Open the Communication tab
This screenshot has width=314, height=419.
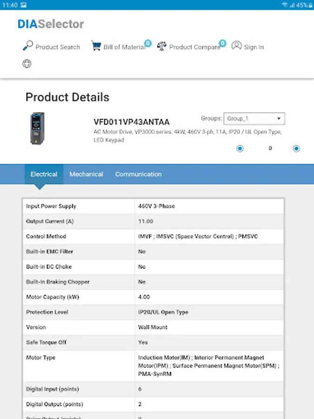click(x=138, y=174)
